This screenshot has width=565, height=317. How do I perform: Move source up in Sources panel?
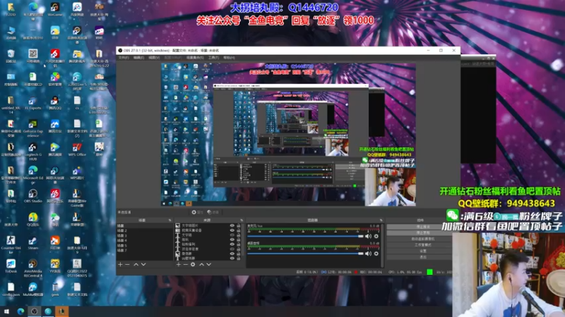point(201,265)
